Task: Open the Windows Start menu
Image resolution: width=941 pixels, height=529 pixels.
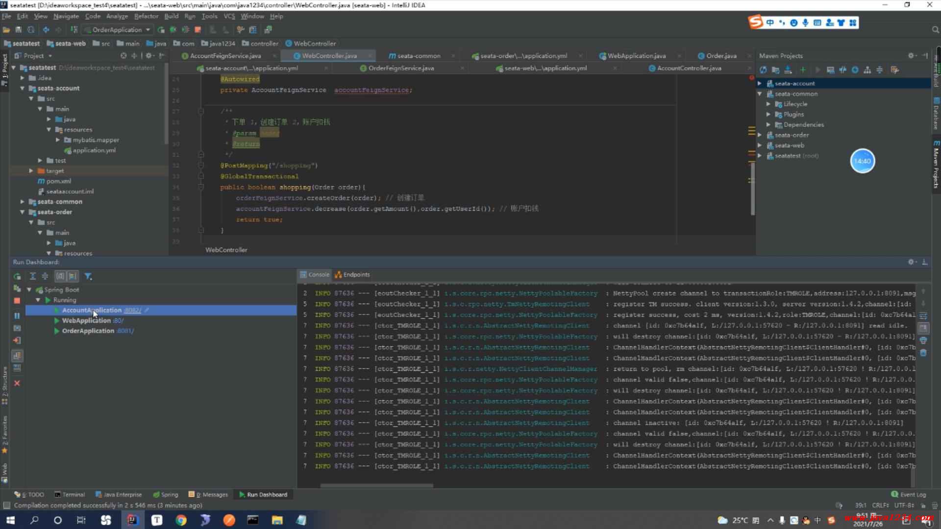Action: point(10,520)
